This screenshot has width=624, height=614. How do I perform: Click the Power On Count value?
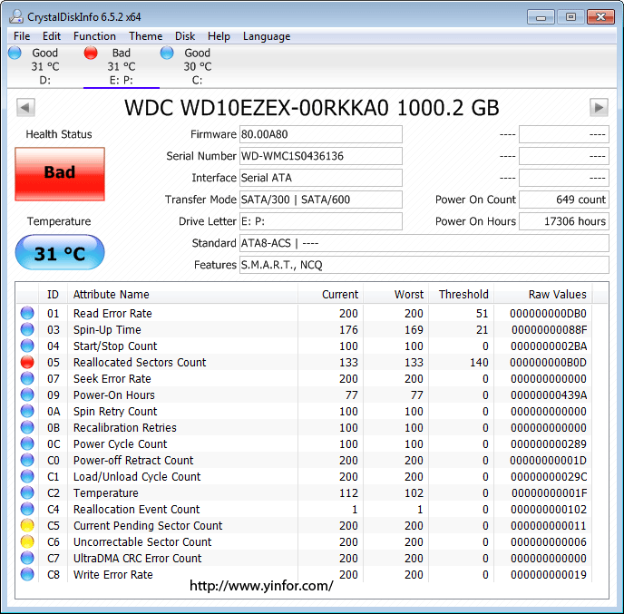[x=564, y=200]
